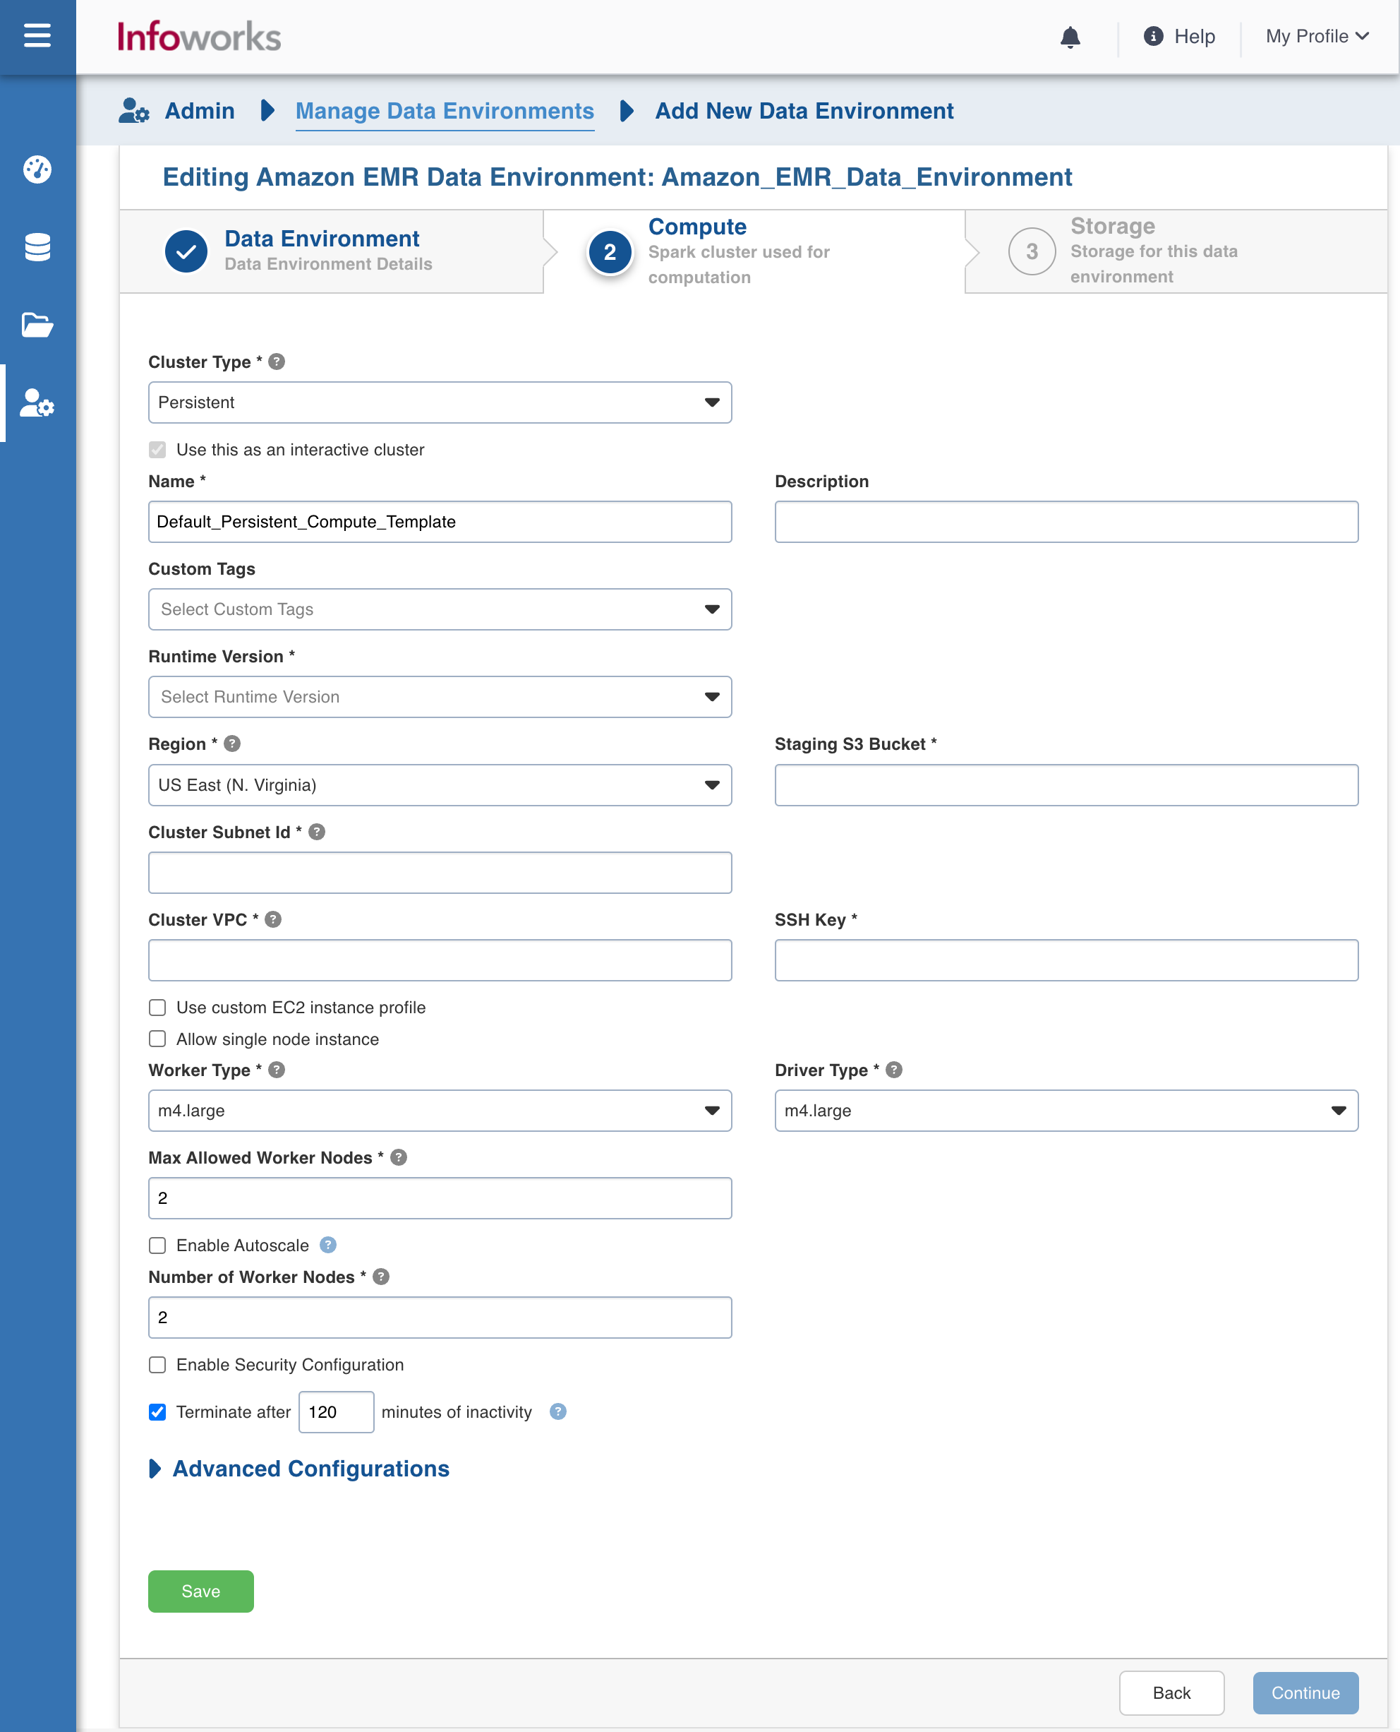
Task: Uncheck Terminate after inactivity
Action: click(x=157, y=1411)
